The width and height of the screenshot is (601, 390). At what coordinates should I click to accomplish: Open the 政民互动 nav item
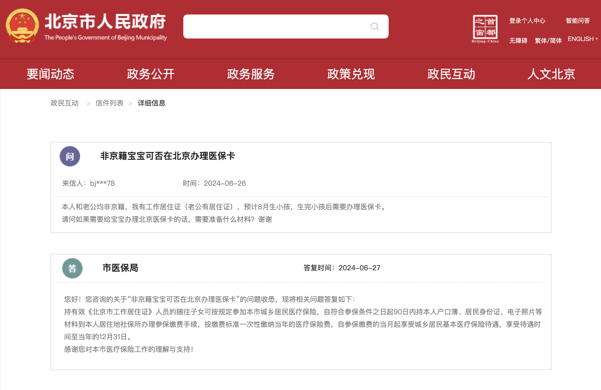451,74
